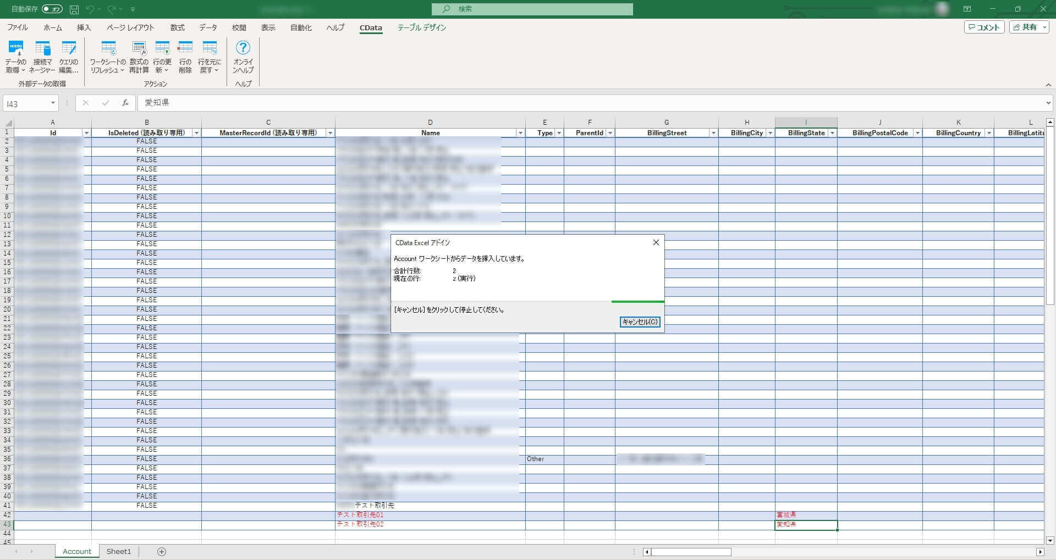Image resolution: width=1056 pixels, height=560 pixels.
Task: Open the 接続マネージャー icon
Action: (42, 48)
